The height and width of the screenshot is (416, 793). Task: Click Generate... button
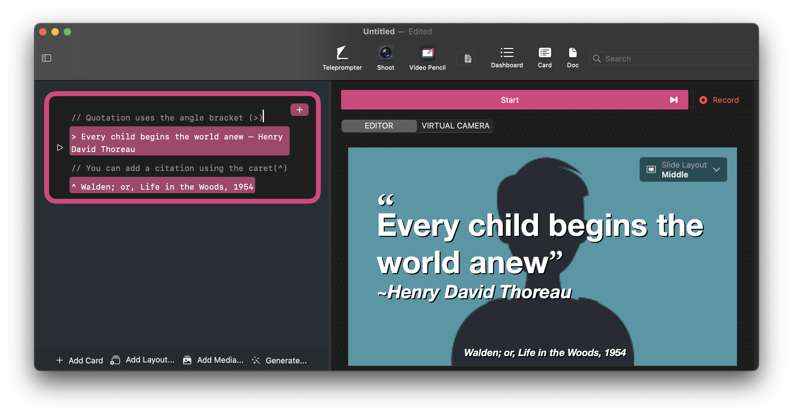279,360
